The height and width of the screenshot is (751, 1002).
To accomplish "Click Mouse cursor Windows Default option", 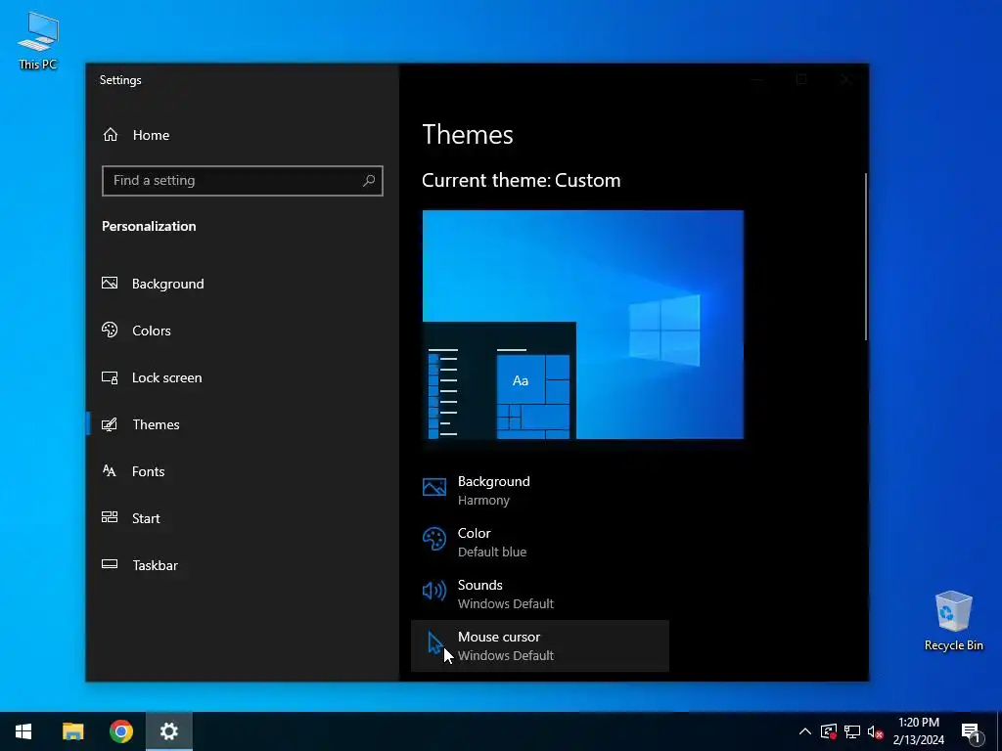I will click(x=540, y=645).
